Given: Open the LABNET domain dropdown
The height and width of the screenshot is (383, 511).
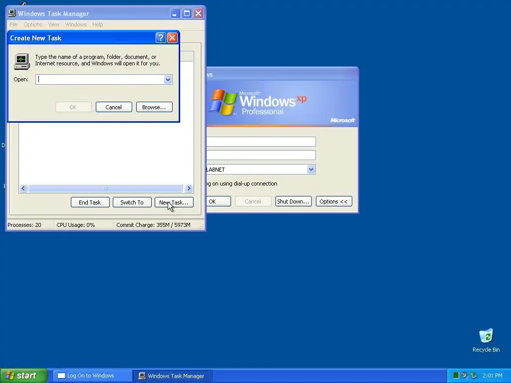Looking at the screenshot, I should click(311, 170).
